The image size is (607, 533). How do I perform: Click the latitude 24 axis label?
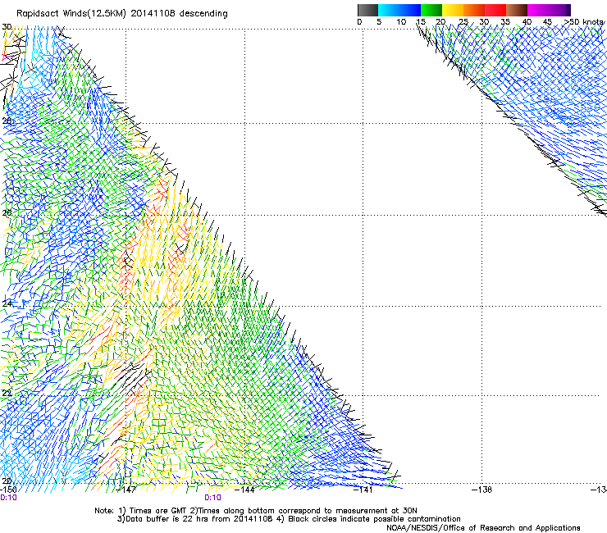click(7, 304)
